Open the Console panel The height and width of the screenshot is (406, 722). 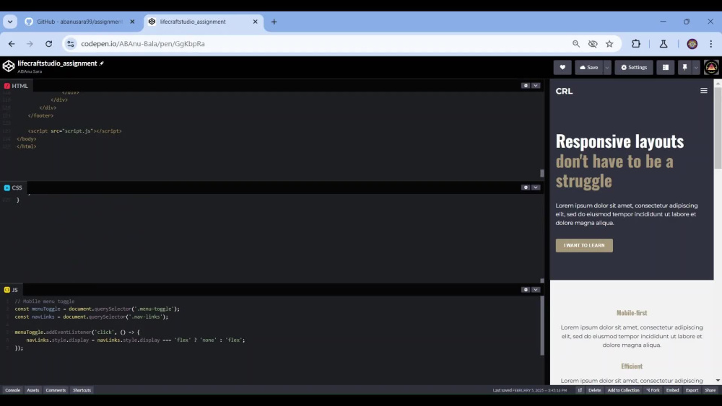pos(12,390)
